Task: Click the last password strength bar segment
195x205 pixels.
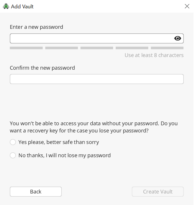Action: coord(167,48)
